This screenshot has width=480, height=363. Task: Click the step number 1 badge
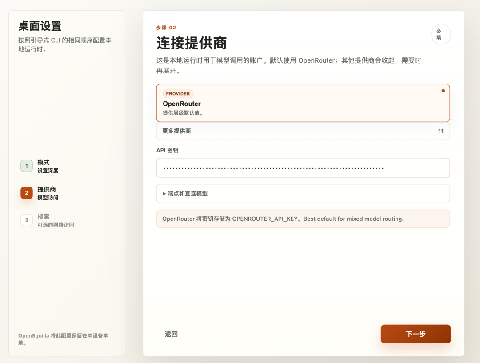tap(27, 166)
